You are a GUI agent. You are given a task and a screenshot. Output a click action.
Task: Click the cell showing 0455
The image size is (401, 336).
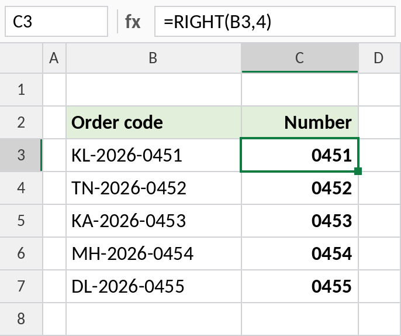pyautogui.click(x=300, y=286)
